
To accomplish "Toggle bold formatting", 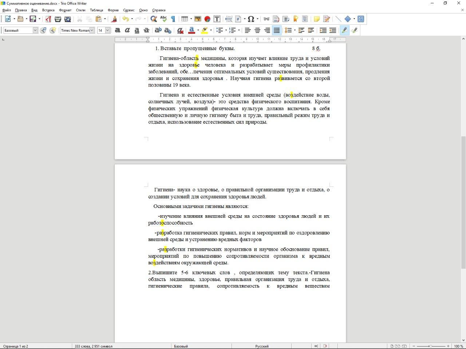I will [118, 30].
